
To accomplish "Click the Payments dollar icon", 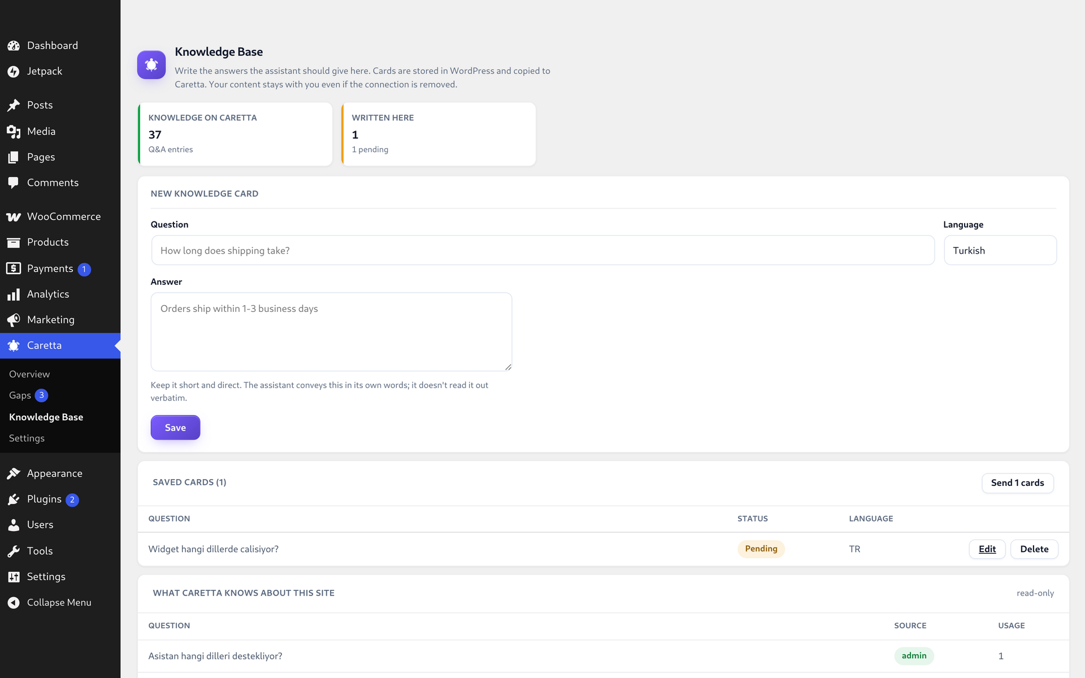I will pyautogui.click(x=14, y=268).
